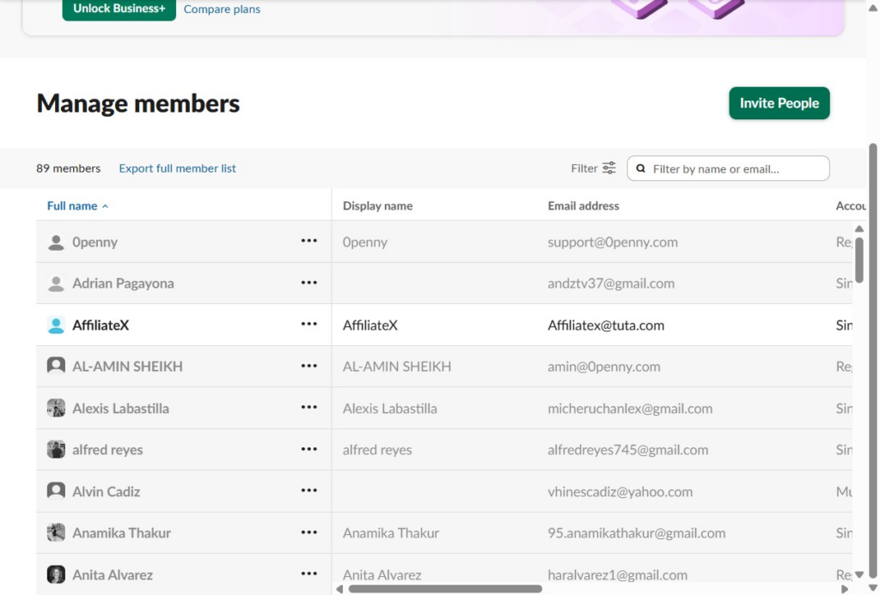
Task: Open more actions for Adrian Pagayona
Action: (309, 282)
